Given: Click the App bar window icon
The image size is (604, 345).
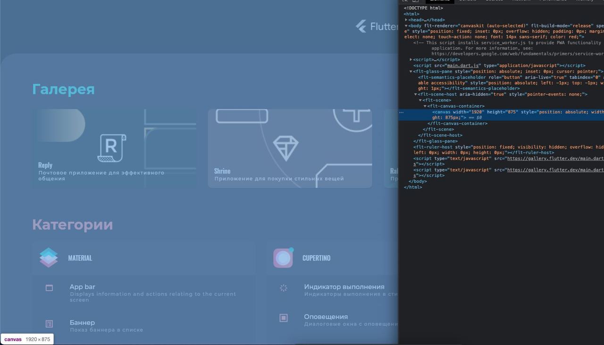Looking at the screenshot, I should point(49,288).
